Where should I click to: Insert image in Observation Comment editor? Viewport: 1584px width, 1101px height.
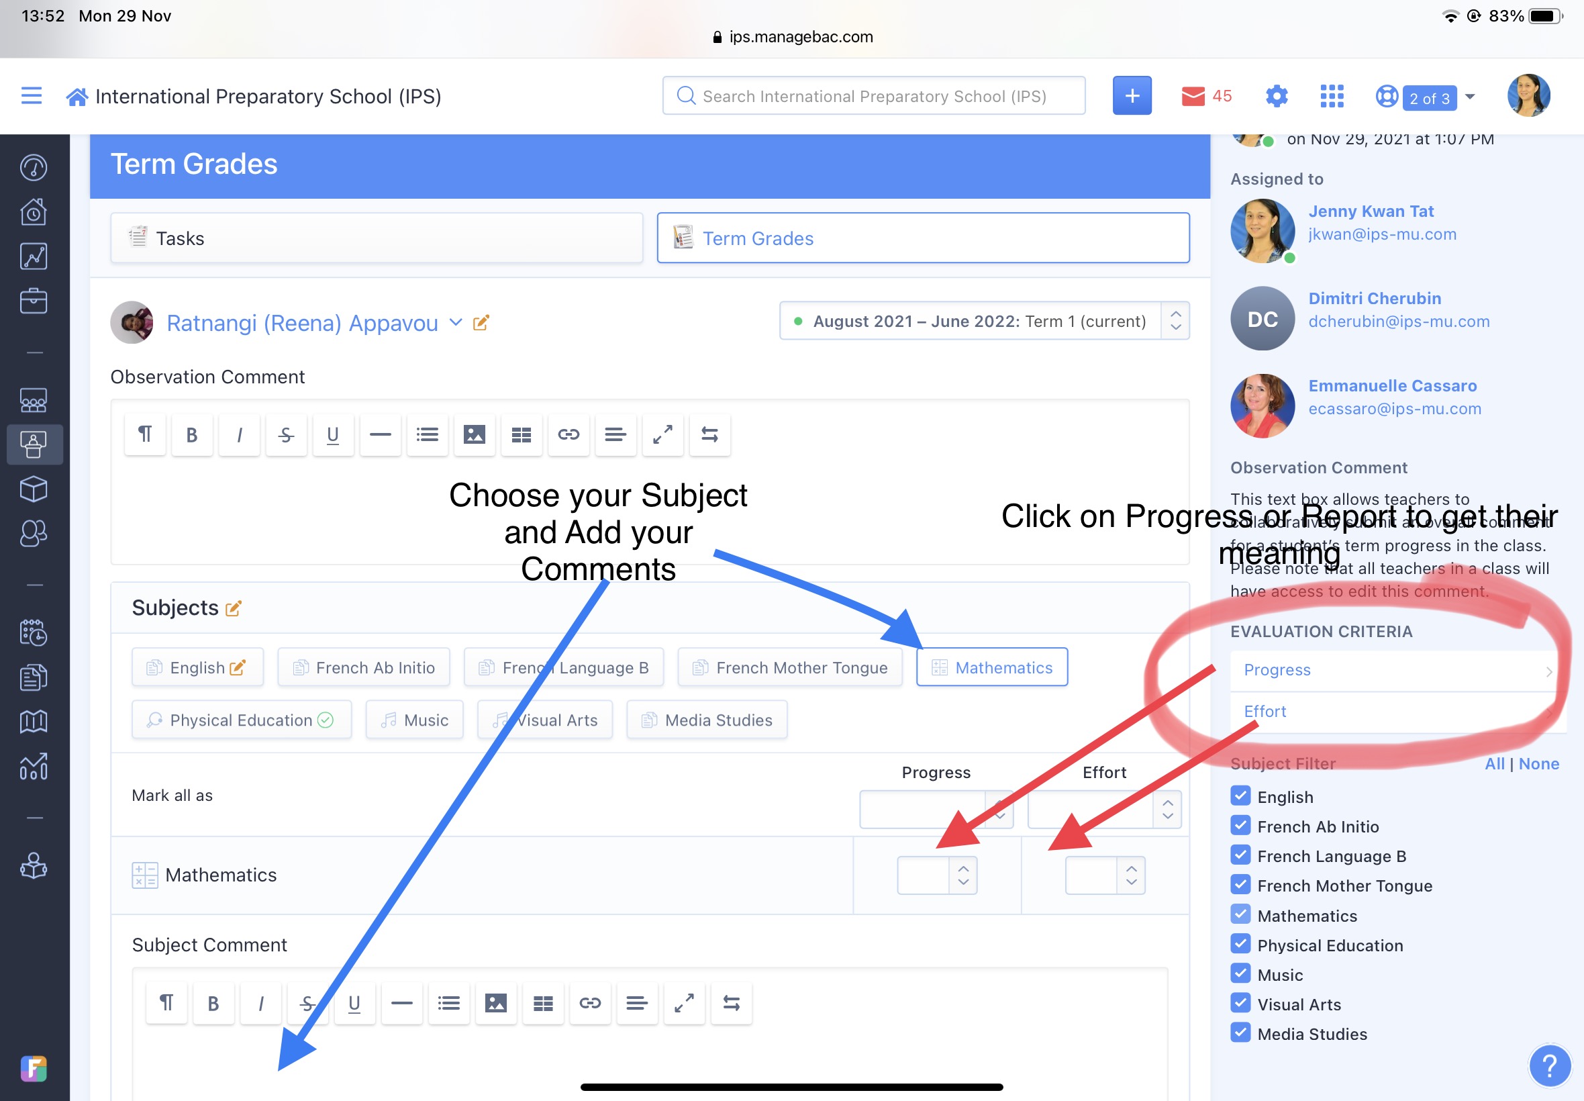475,434
